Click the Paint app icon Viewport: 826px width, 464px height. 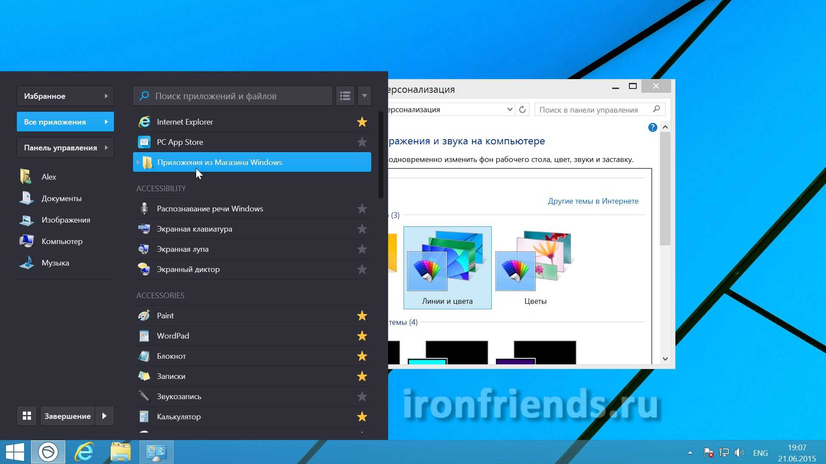tap(144, 316)
